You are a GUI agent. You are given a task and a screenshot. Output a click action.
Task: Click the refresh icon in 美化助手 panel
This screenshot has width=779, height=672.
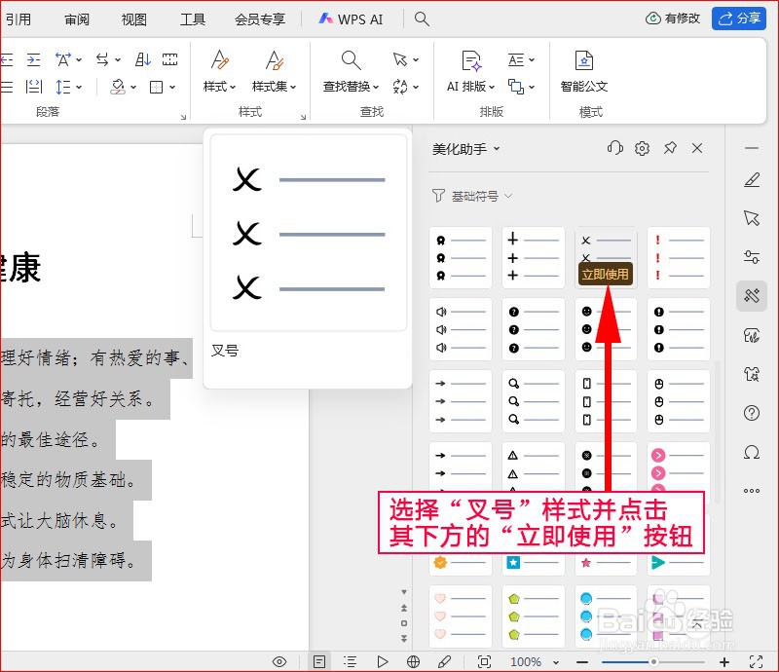(614, 147)
